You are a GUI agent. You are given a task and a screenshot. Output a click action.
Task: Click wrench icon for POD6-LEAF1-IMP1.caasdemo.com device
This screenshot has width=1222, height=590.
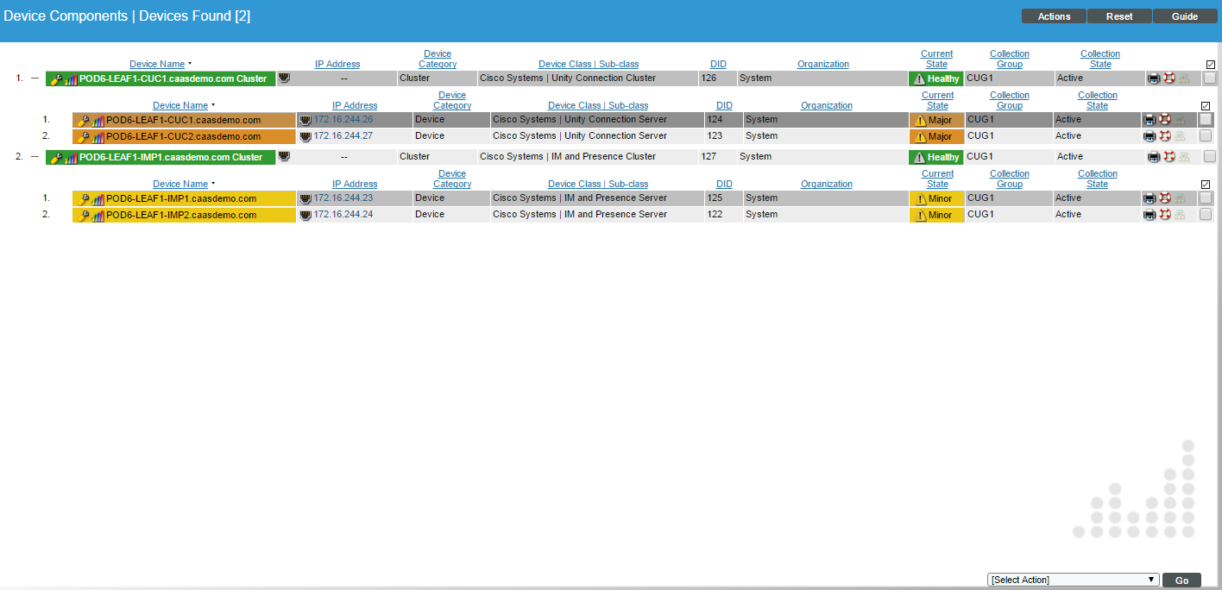84,199
